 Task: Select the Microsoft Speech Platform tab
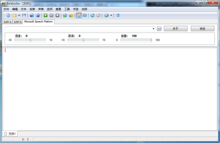(38, 22)
